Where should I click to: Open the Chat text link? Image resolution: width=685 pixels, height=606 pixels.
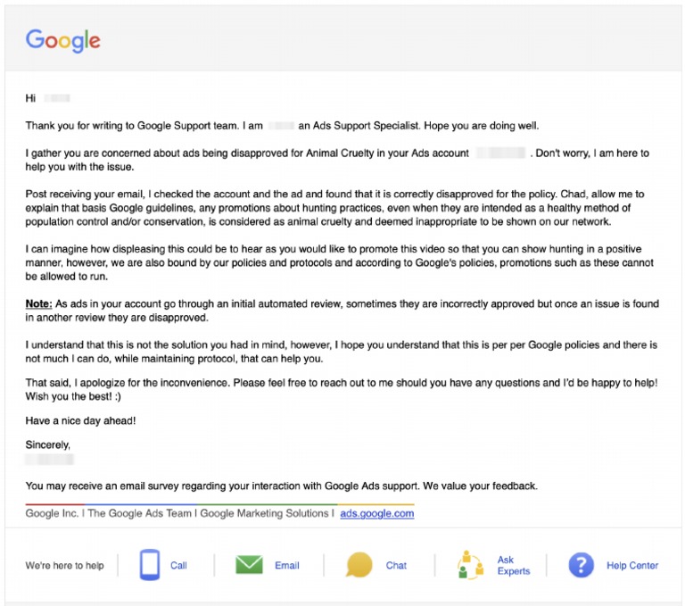(x=396, y=565)
